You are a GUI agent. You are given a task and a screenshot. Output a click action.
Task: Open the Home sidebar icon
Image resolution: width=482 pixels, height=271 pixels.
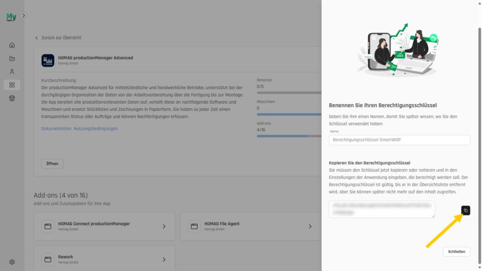pyautogui.click(x=12, y=45)
